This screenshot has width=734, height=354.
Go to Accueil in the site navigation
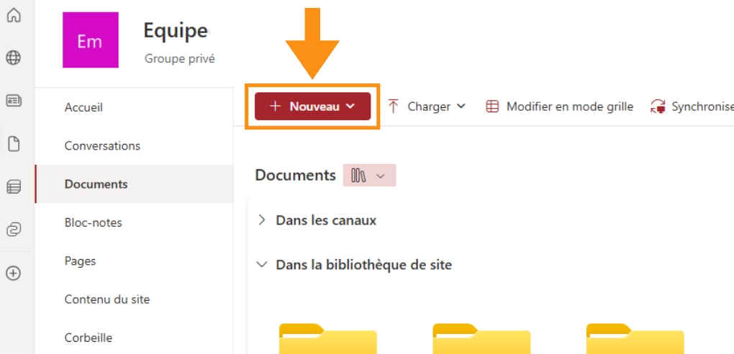(83, 107)
